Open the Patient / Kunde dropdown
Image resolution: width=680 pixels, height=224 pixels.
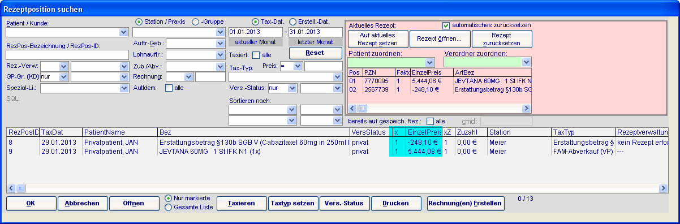coord(124,33)
